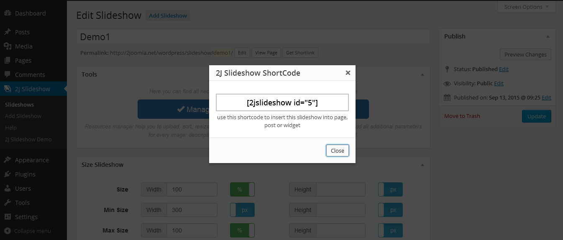This screenshot has height=240, width=563.
Task: Collapse the Publish panel arrow
Action: [548, 36]
